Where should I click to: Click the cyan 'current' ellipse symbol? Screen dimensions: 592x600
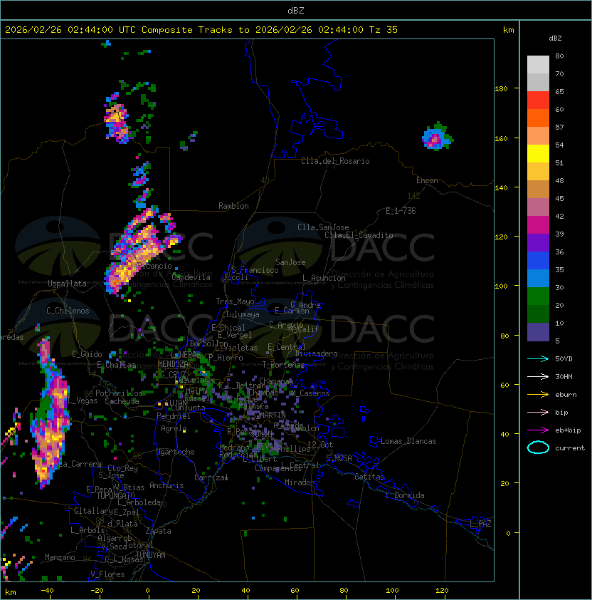click(538, 448)
